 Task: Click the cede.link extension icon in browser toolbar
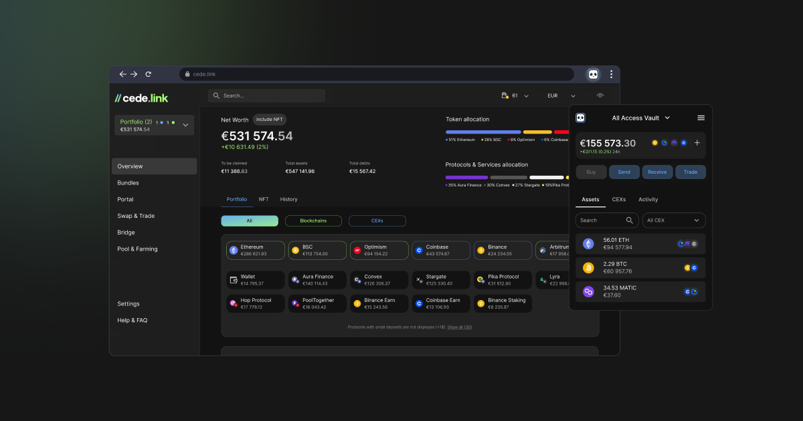click(593, 74)
